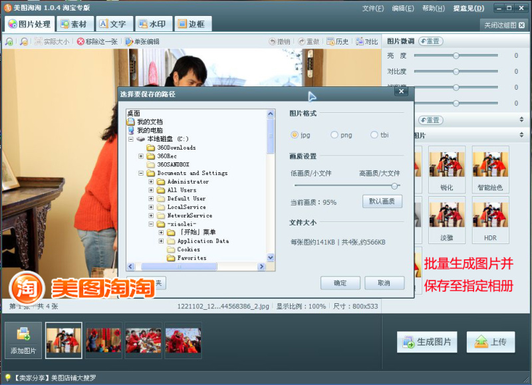The image size is (532, 385).
Task: Click folder tree scroll down arrow
Action: click(271, 257)
